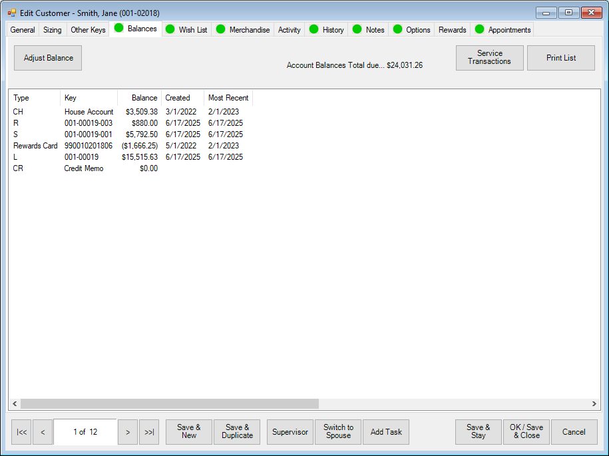Click OK / Save & Close
This screenshot has width=609, height=456.
pos(526,432)
